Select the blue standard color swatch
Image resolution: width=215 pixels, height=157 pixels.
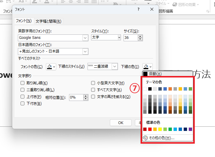[x=180, y=129]
